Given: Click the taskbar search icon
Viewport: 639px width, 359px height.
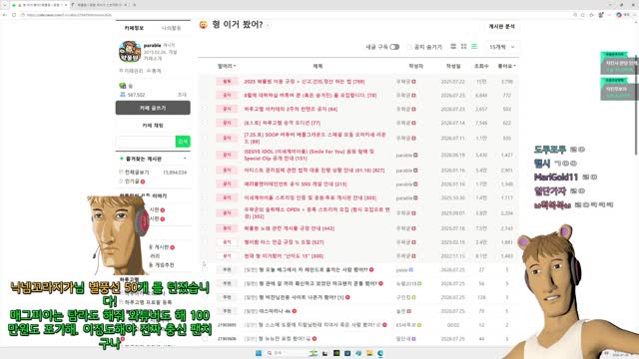Looking at the screenshot, I should click(x=270, y=353).
